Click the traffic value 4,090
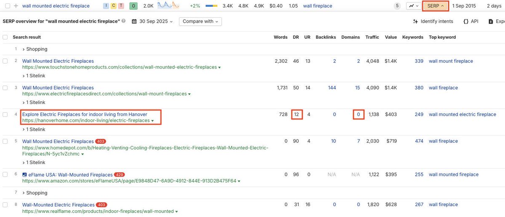The width and height of the screenshot is (505, 217). point(373,88)
